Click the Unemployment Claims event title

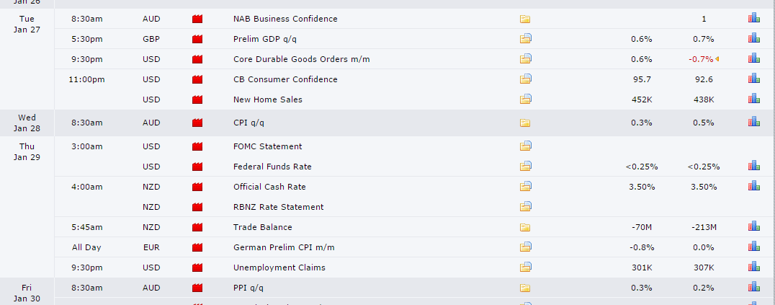coord(279,268)
